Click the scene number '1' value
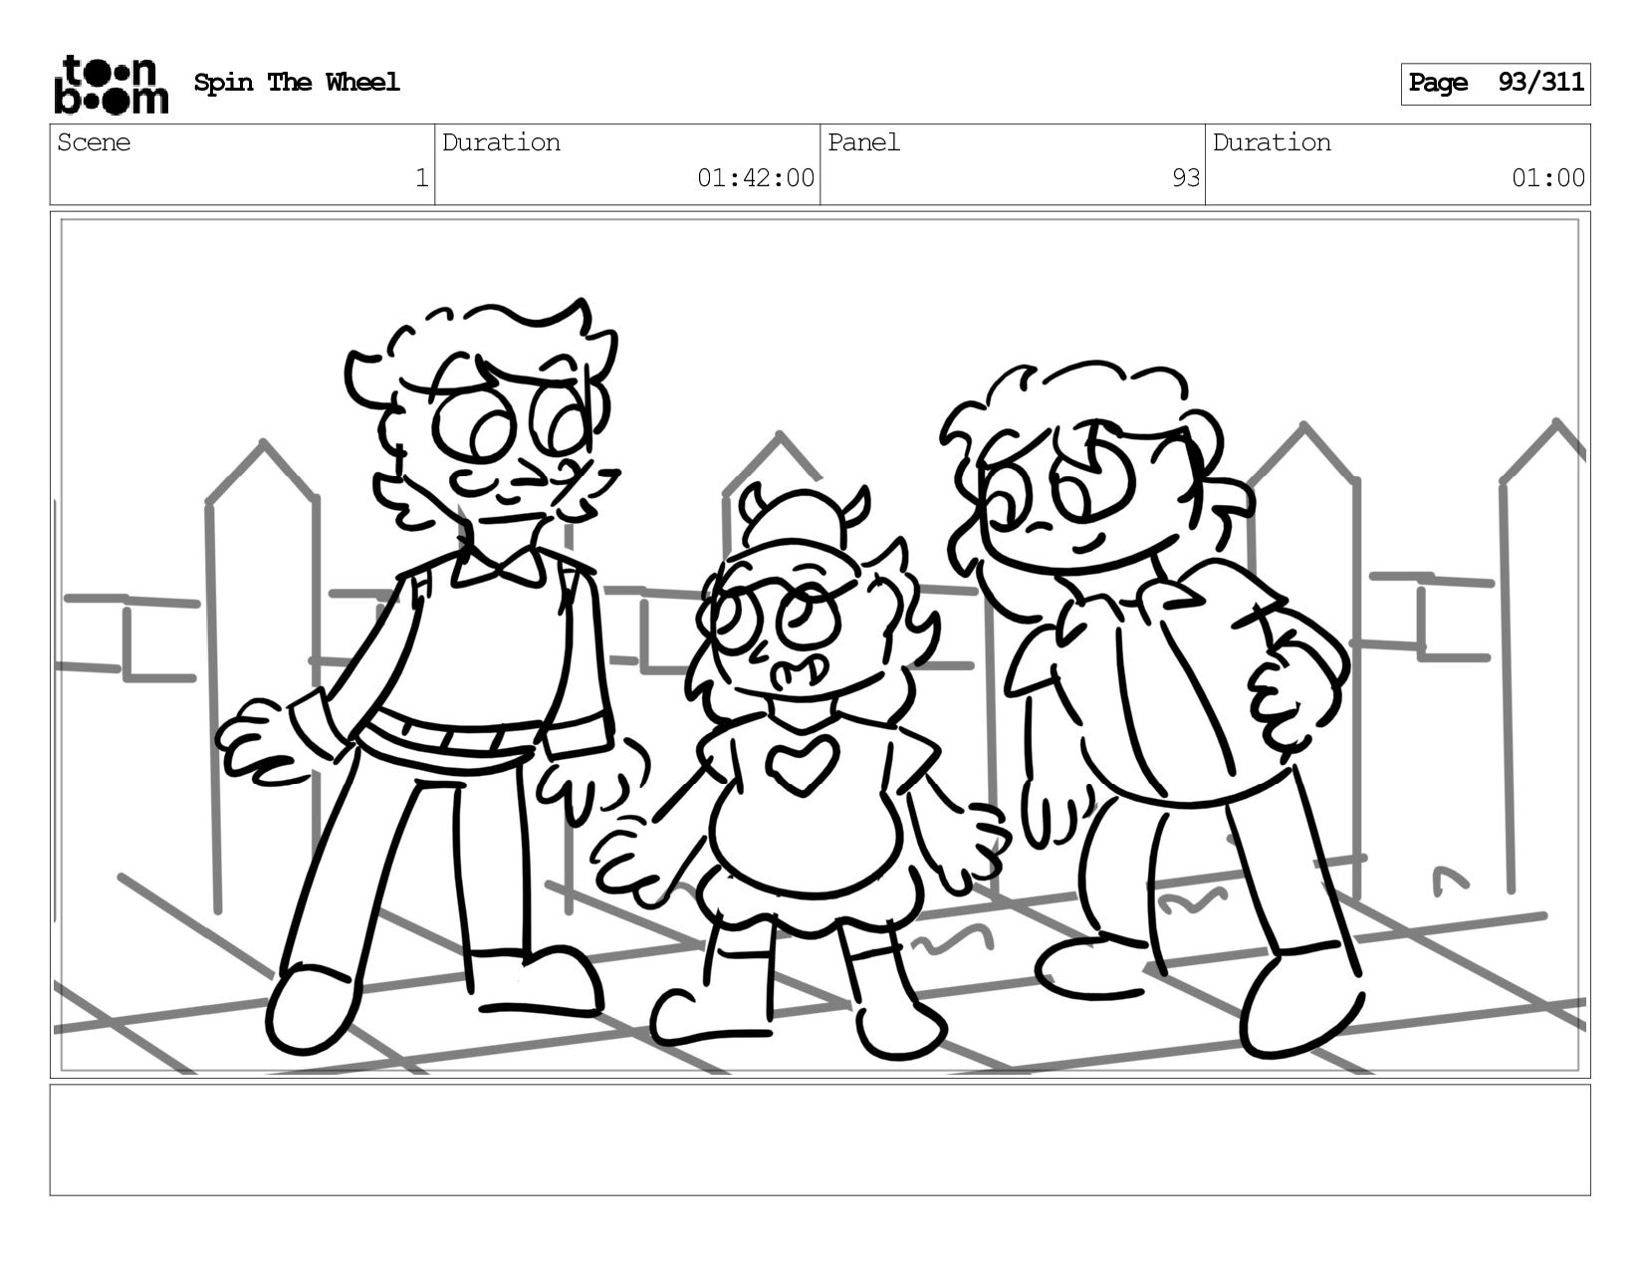The width and height of the screenshot is (1643, 1270). click(421, 178)
